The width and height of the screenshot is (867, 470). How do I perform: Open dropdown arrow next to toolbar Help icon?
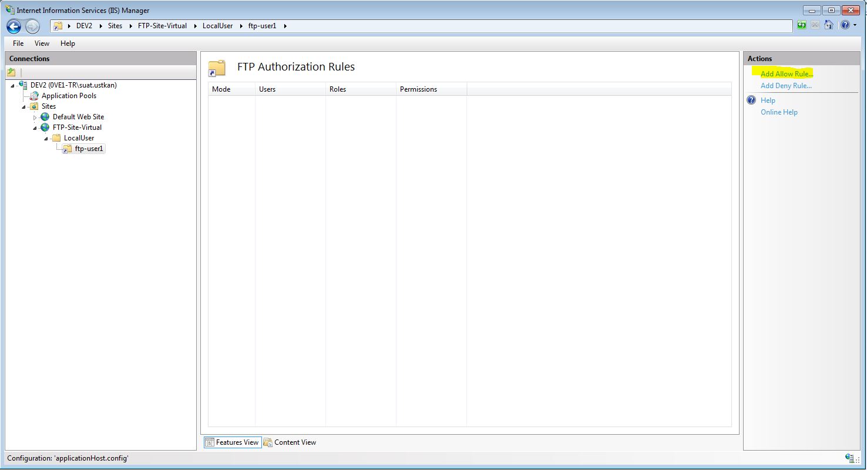pyautogui.click(x=855, y=25)
